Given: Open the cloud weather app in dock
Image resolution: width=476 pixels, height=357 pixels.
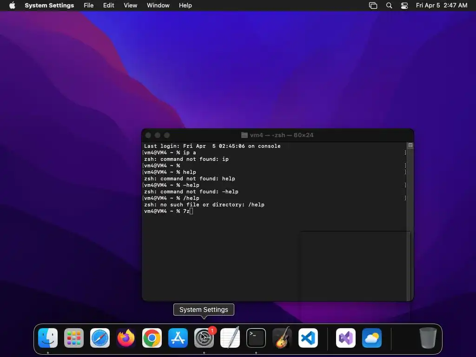Looking at the screenshot, I should pos(372,338).
